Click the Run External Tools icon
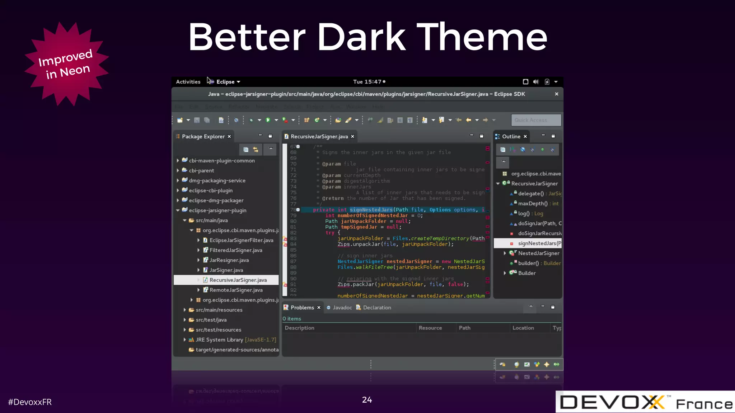Viewport: 735px width, 413px height. 285,120
